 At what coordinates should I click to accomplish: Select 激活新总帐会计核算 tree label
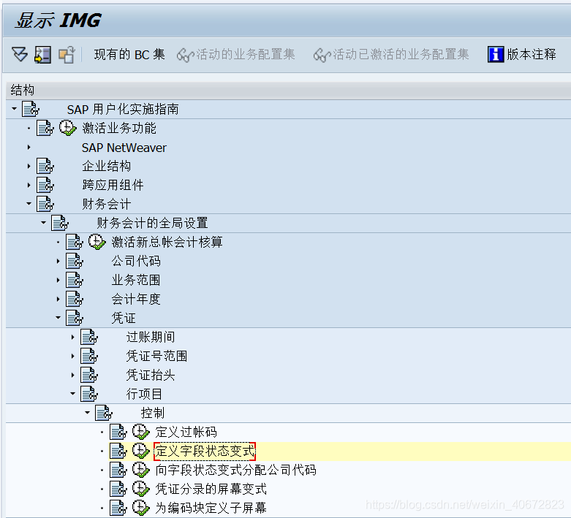[167, 242]
